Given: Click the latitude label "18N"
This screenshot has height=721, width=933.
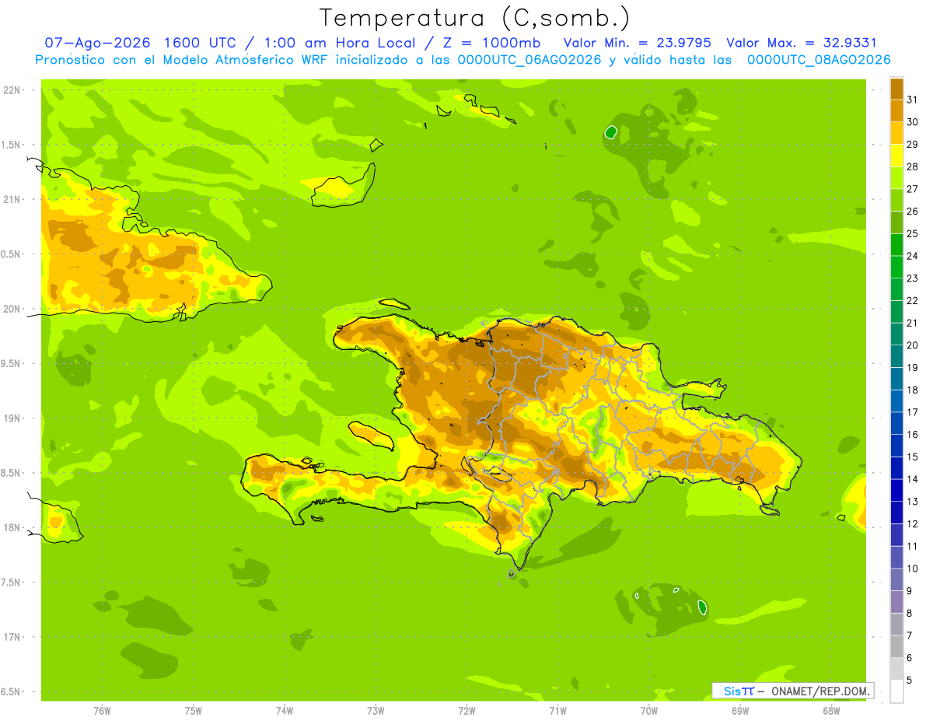Looking at the screenshot, I should [x=12, y=527].
